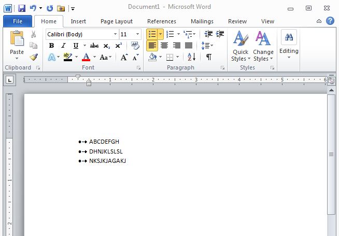The height and width of the screenshot is (236, 339).
Task: Open Styles pane launcher
Action: 273,68
